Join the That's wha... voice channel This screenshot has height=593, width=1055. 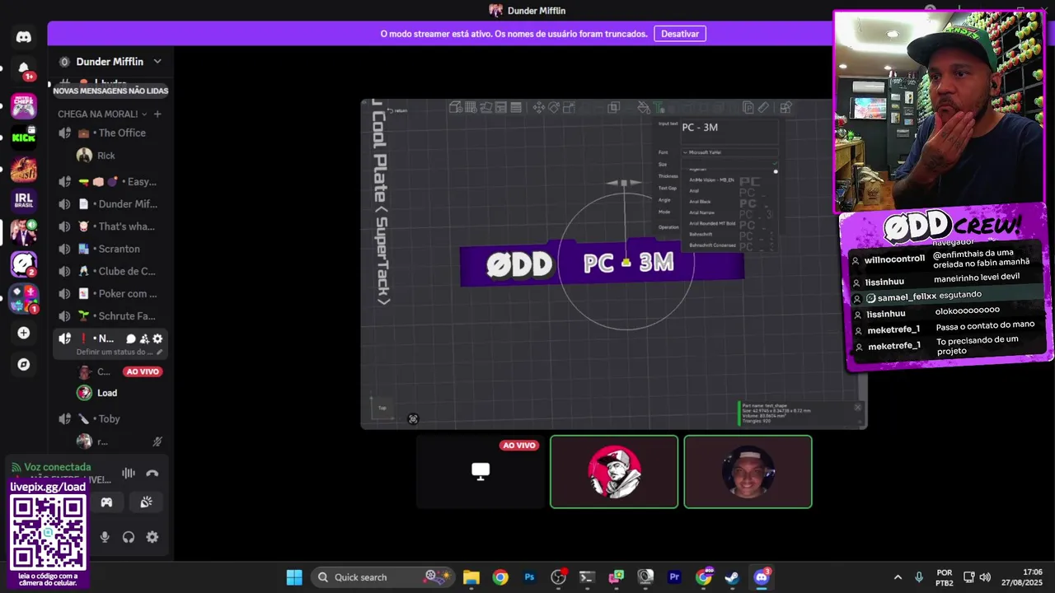pos(110,226)
